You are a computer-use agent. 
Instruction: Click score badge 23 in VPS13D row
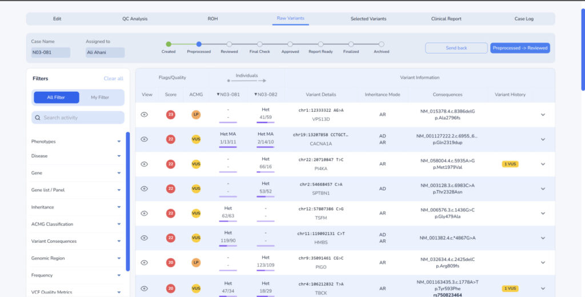pos(171,115)
